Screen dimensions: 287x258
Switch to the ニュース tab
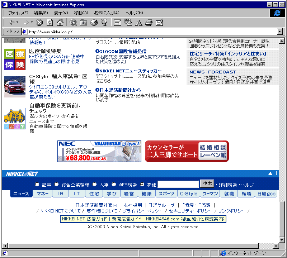tap(21, 194)
